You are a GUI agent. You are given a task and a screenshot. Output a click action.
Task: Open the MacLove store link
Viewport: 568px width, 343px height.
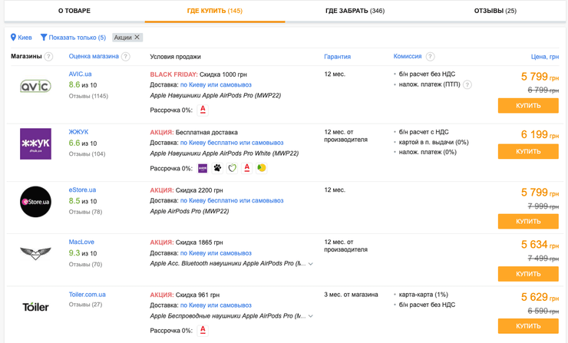81,242
